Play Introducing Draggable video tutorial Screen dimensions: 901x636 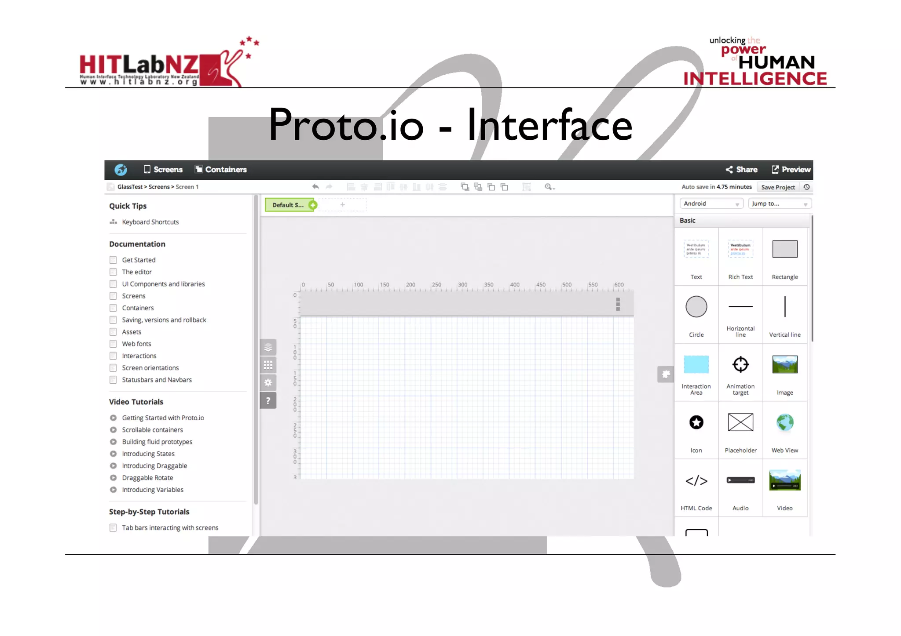tap(154, 466)
